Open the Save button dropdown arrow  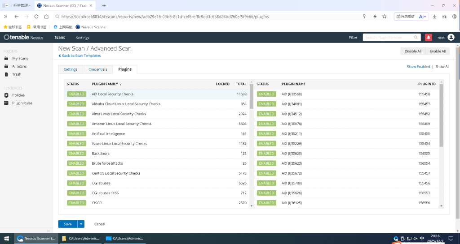tap(81, 224)
